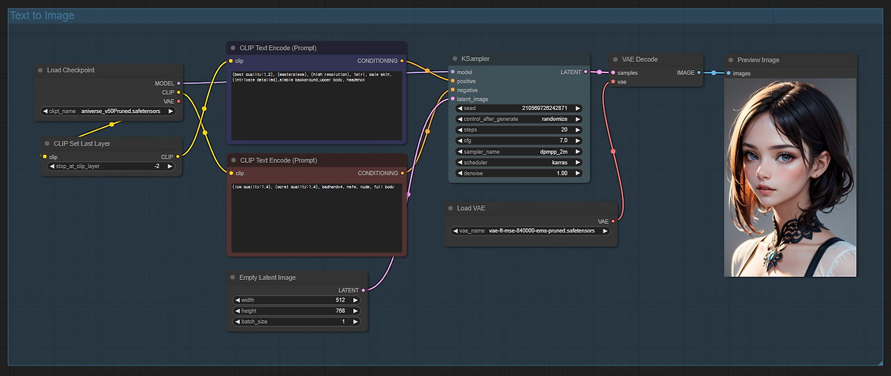Click the CLIP Set Last Layer collapse dot
891x376 pixels.
click(x=47, y=143)
